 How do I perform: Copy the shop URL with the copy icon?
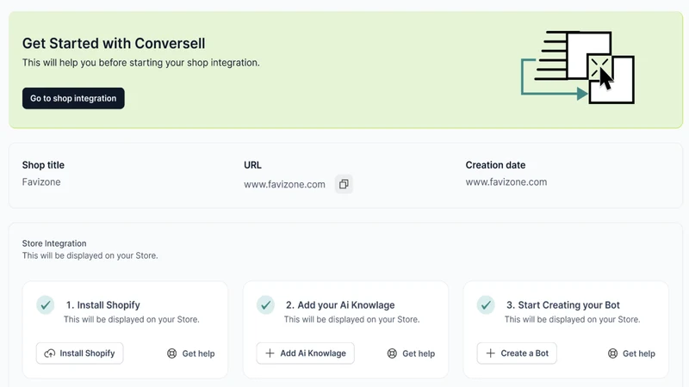pos(344,184)
